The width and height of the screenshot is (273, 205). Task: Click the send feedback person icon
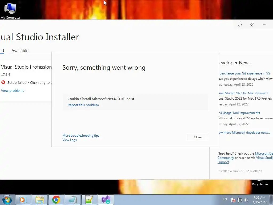[252, 25]
